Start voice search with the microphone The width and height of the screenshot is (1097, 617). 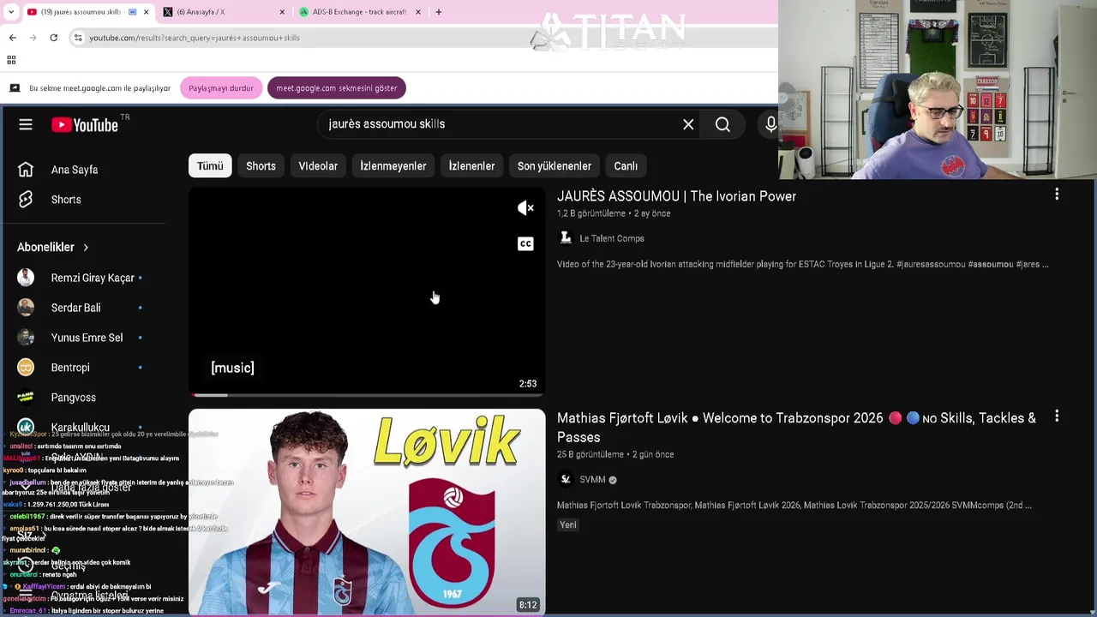tap(770, 125)
